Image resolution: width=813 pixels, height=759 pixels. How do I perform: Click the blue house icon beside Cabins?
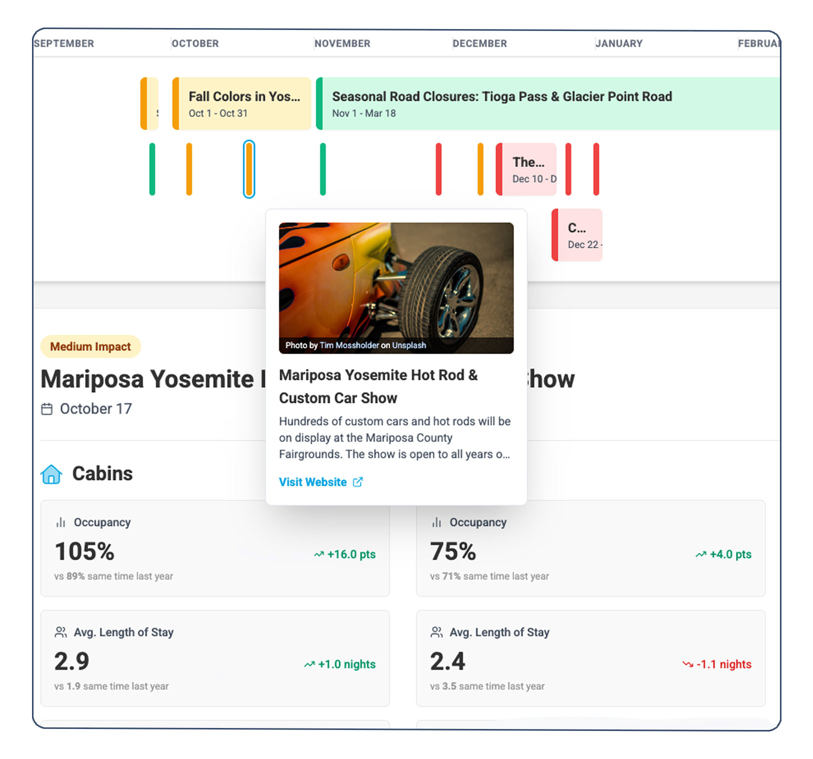[52, 474]
